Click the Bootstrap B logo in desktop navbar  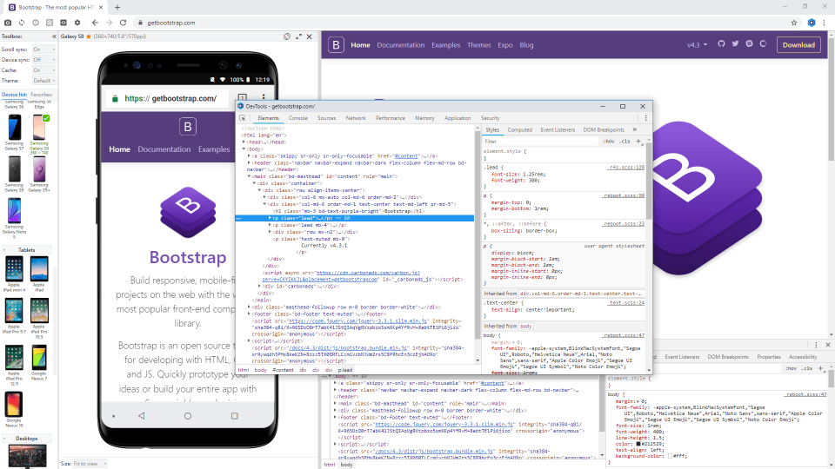coord(336,45)
